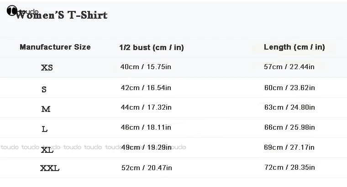This screenshot has width=347, height=187.
Task: Click the L size row label
Action: (44, 129)
